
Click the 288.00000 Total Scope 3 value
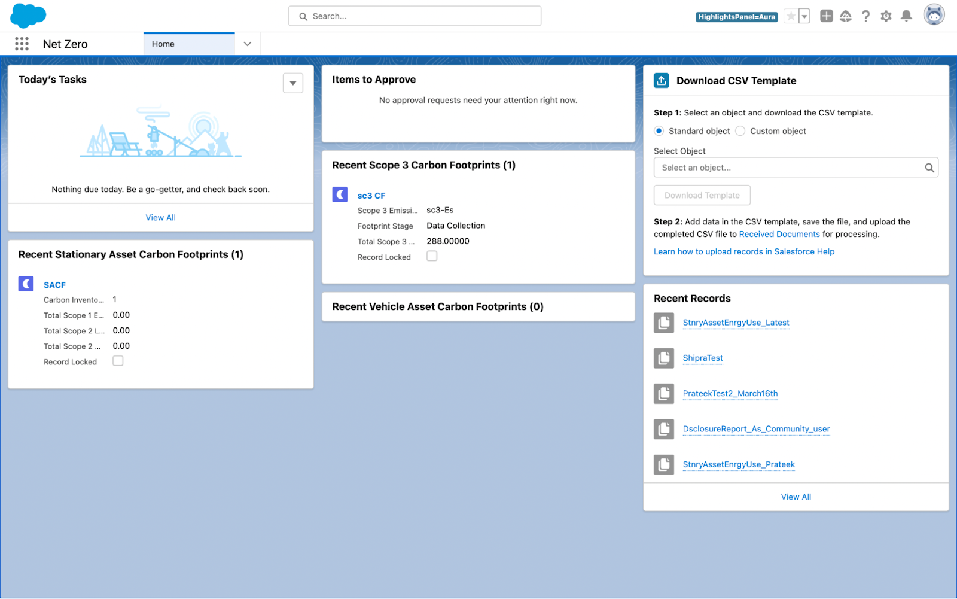(448, 241)
